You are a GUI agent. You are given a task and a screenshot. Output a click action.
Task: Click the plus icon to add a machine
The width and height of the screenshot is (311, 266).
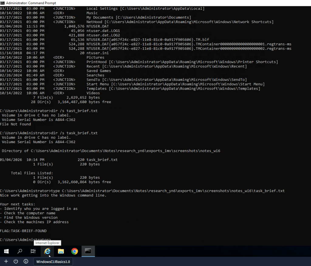[x=6, y=261]
